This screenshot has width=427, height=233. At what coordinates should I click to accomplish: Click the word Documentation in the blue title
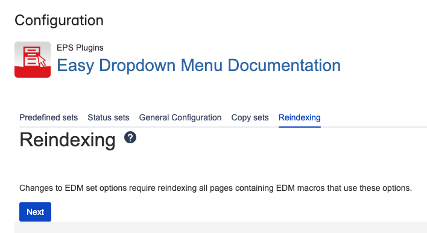point(284,65)
